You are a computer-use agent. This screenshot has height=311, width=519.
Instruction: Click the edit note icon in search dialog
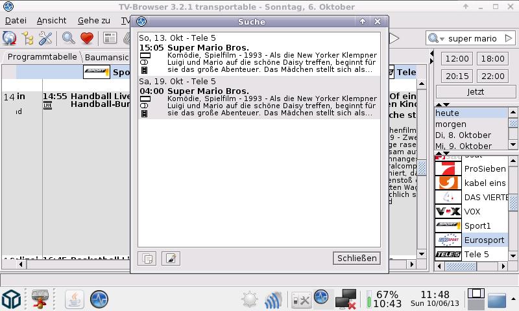(170, 259)
